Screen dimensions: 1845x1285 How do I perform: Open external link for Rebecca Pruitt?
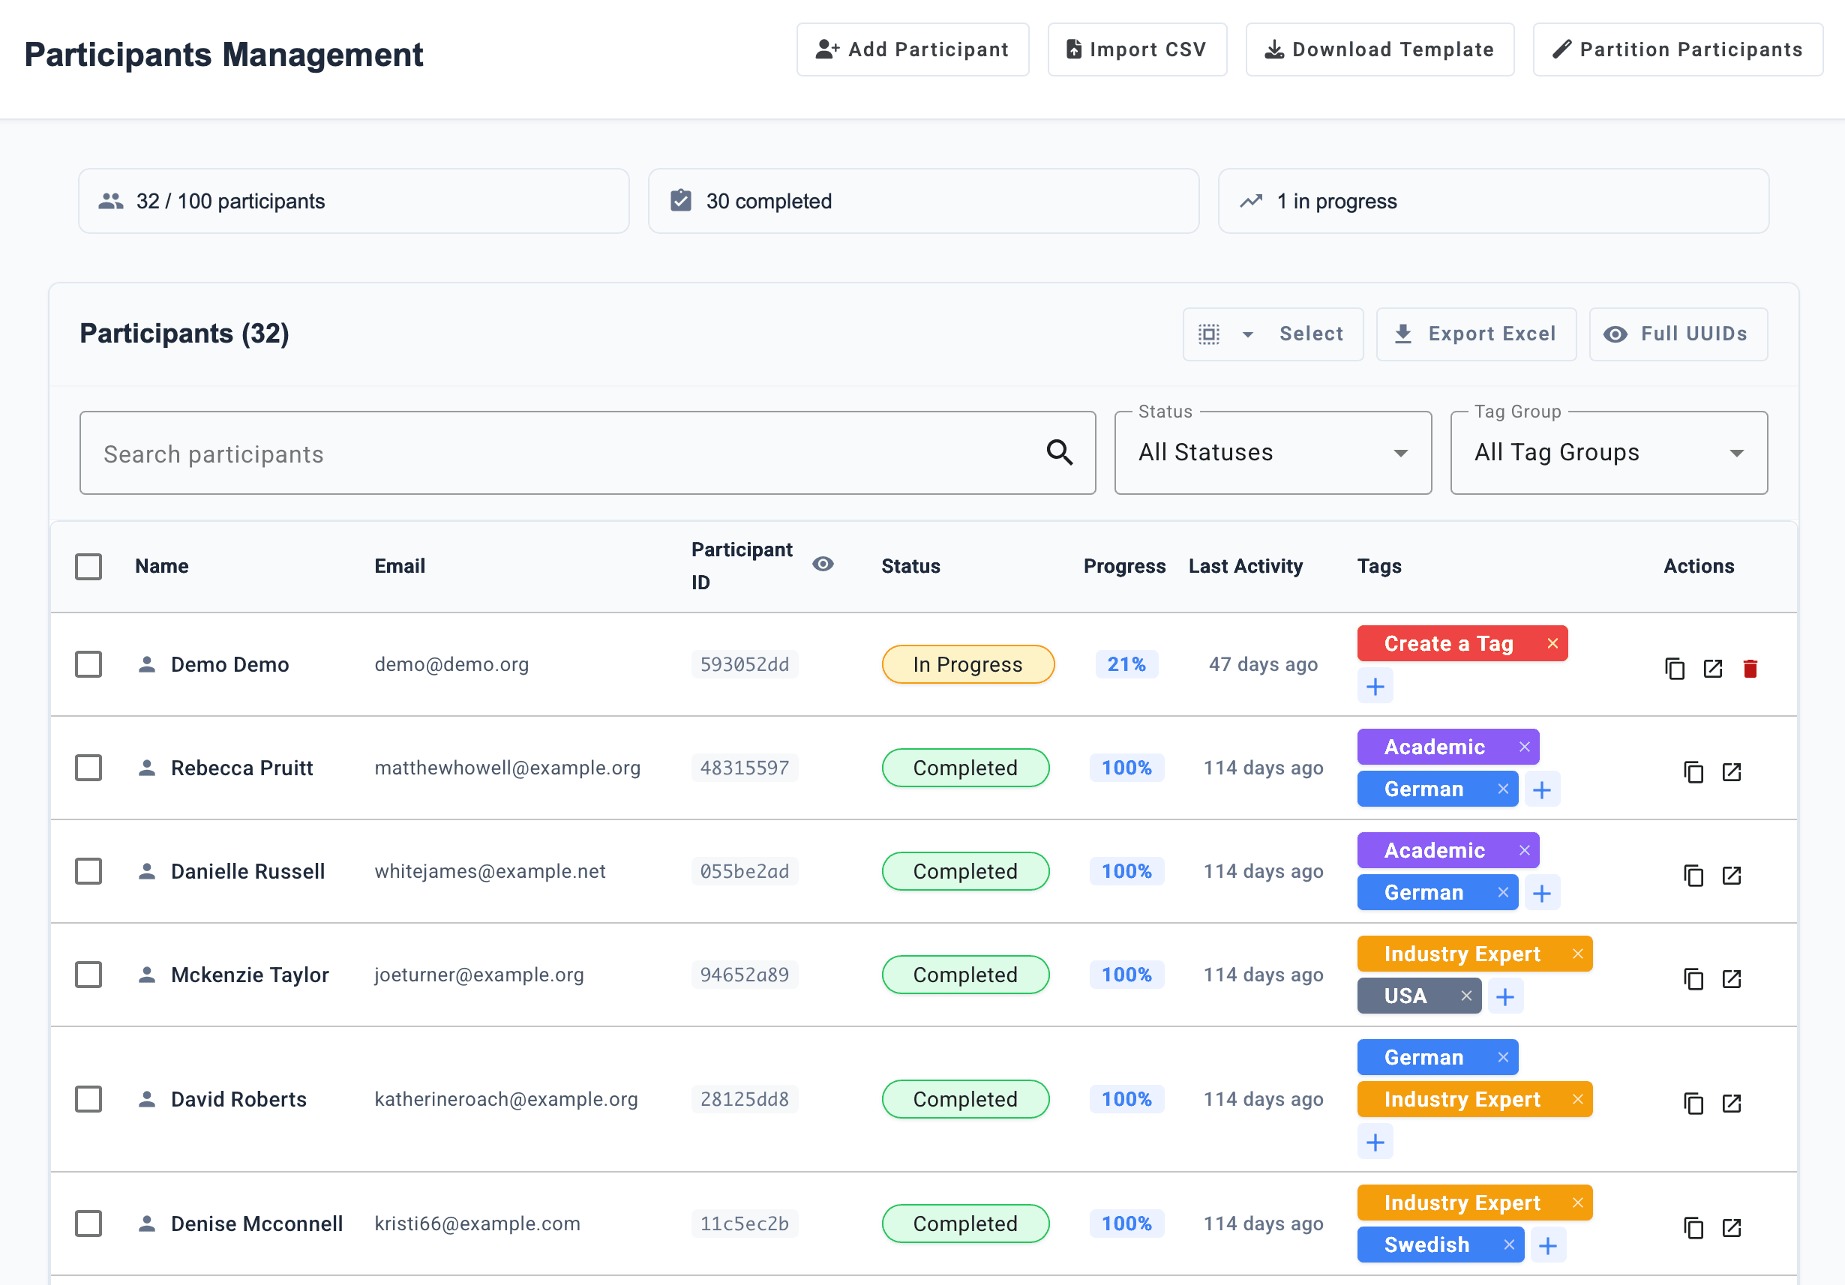coord(1732,771)
